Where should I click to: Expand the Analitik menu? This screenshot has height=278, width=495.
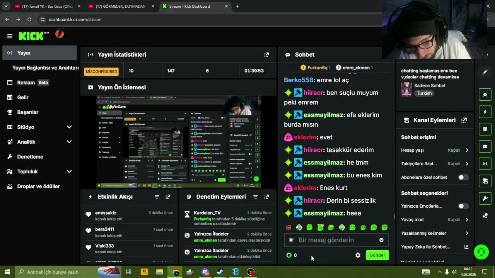click(x=69, y=142)
